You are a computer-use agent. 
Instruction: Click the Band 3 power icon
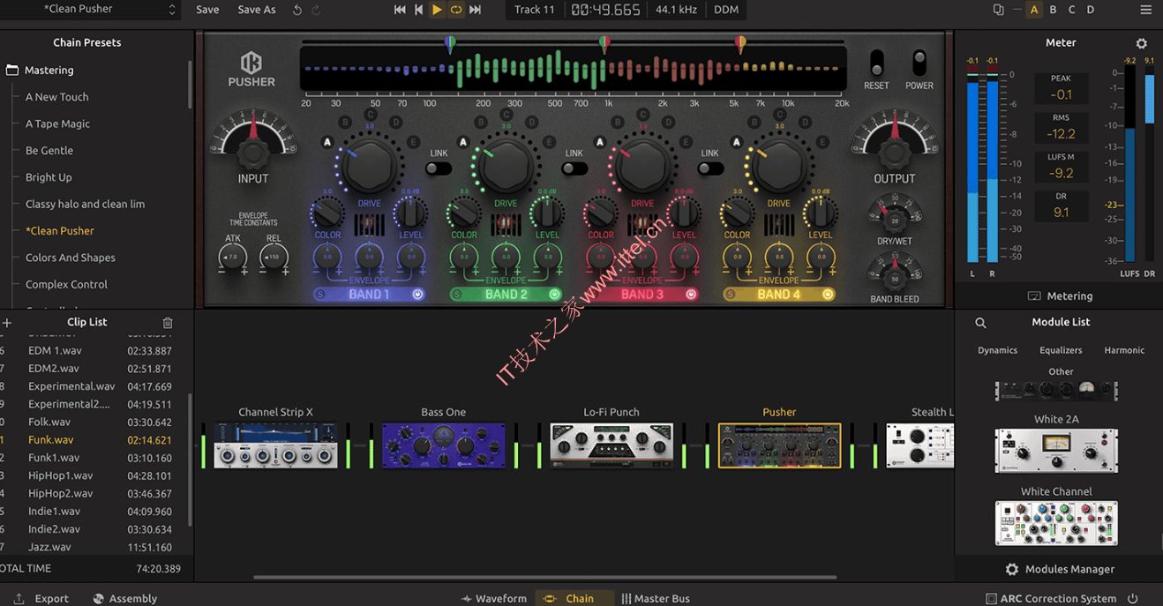point(691,294)
